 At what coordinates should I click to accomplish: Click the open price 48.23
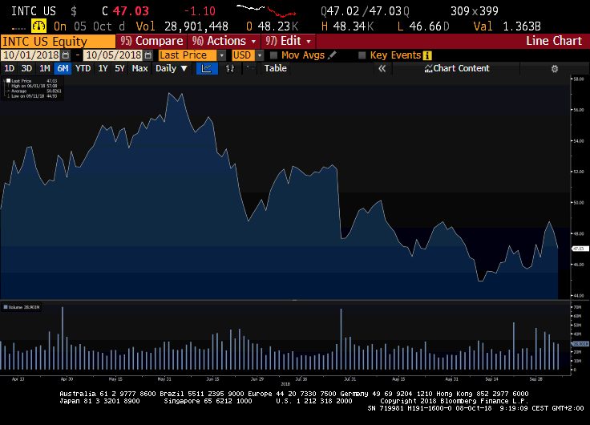coord(274,26)
